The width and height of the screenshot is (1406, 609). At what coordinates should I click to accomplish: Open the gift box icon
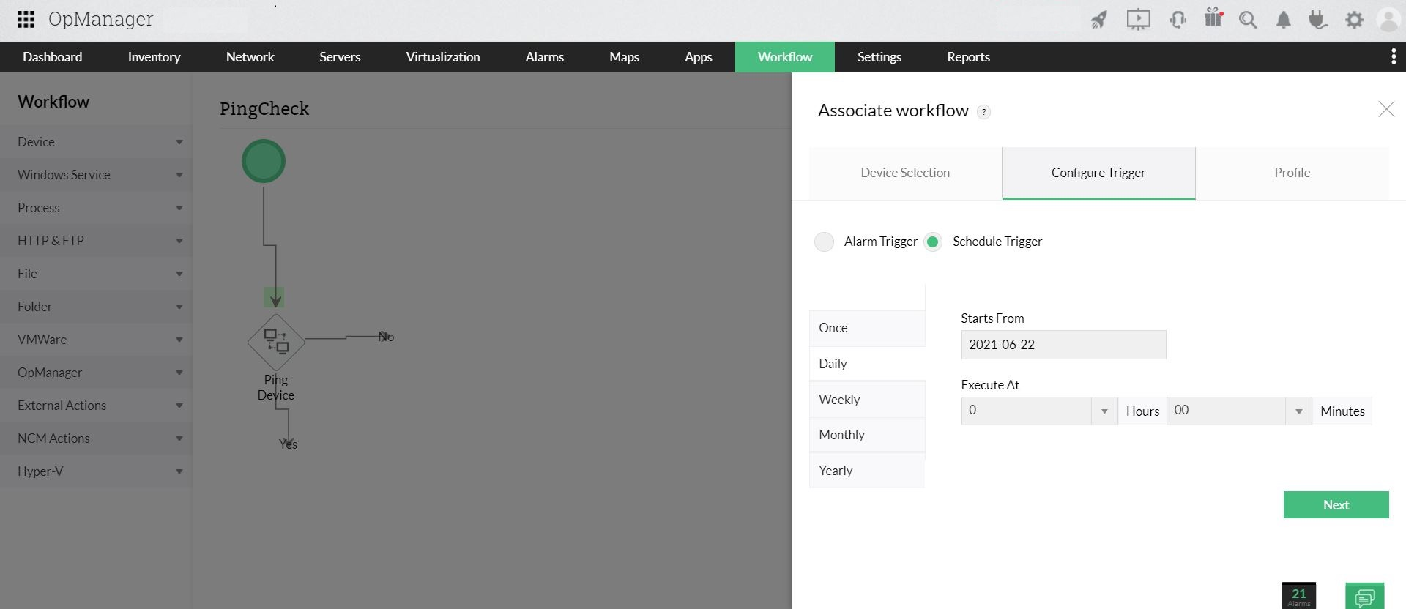coord(1213,18)
